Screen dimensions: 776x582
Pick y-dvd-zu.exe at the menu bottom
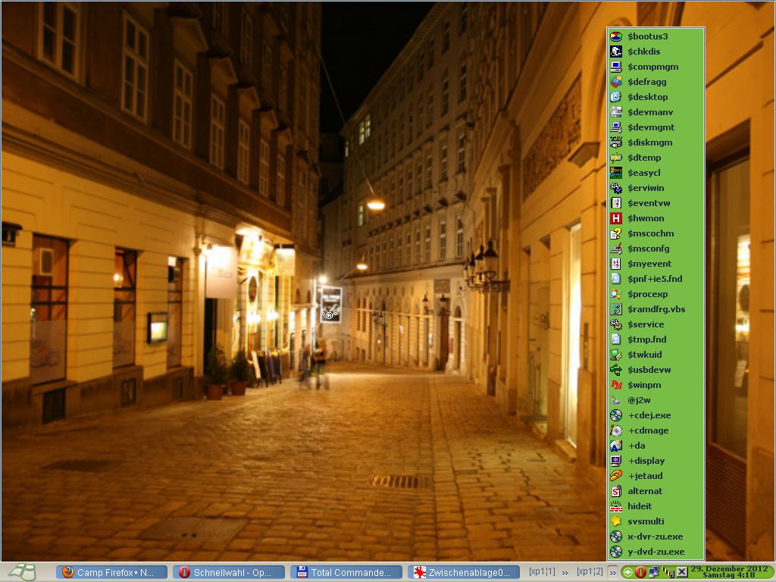click(656, 552)
